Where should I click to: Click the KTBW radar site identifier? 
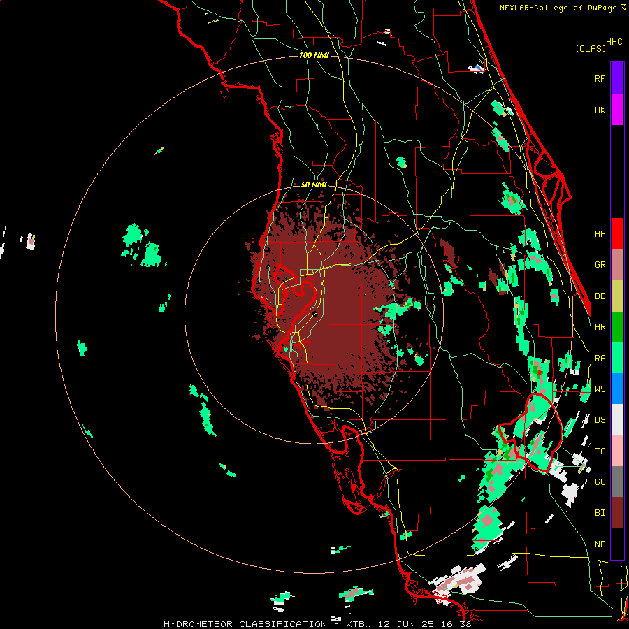359,624
